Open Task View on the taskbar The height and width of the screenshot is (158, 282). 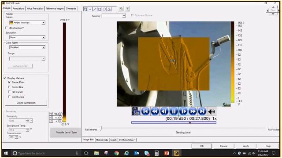(x=86, y=153)
